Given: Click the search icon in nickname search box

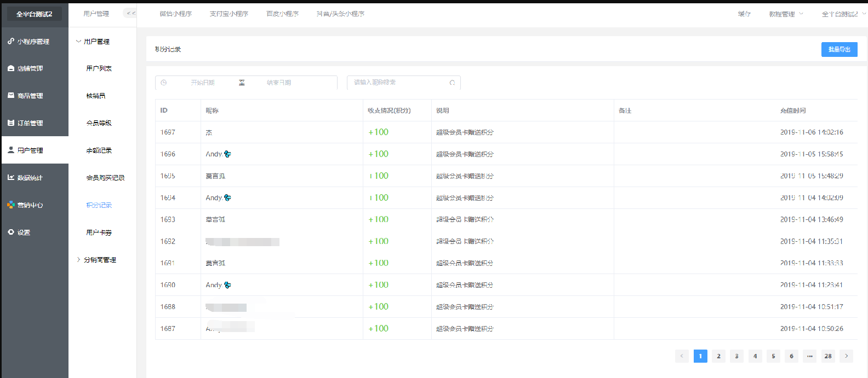Looking at the screenshot, I should pos(452,83).
